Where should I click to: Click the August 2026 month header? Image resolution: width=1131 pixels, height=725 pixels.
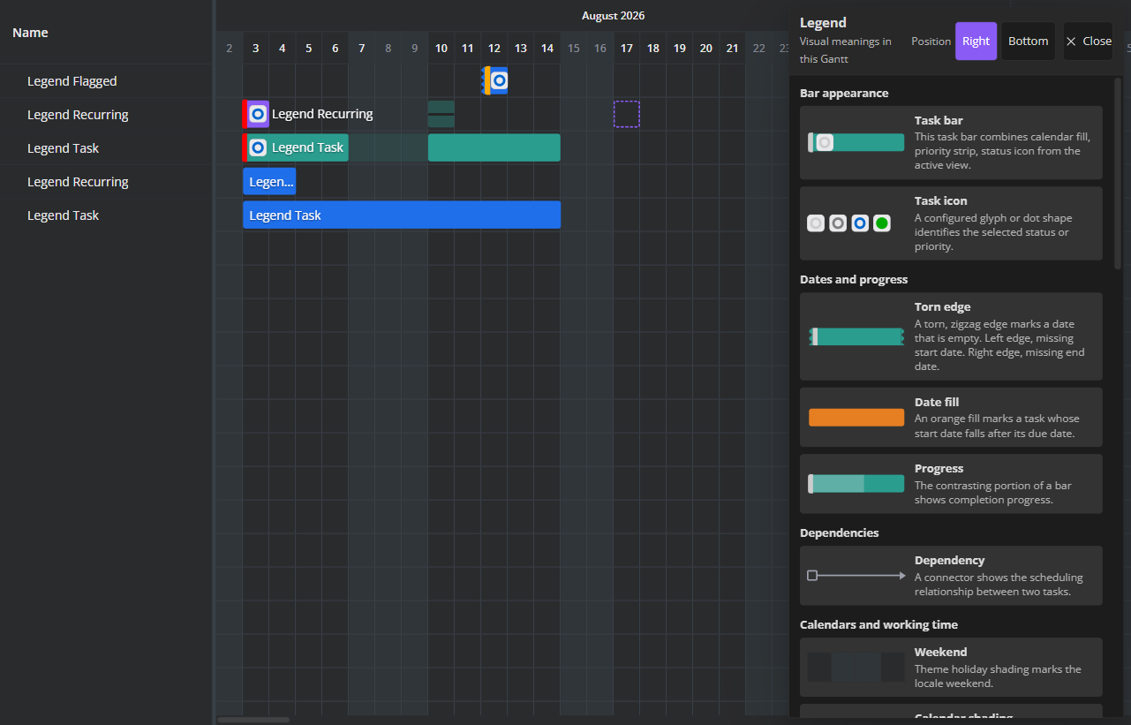613,16
